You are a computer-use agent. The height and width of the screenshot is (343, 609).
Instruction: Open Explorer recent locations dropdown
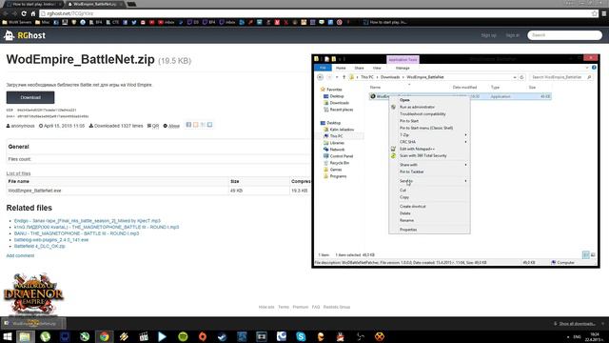[x=337, y=77]
